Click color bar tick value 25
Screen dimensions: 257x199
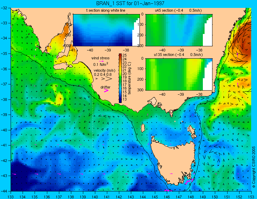pyautogui.click(x=124, y=55)
